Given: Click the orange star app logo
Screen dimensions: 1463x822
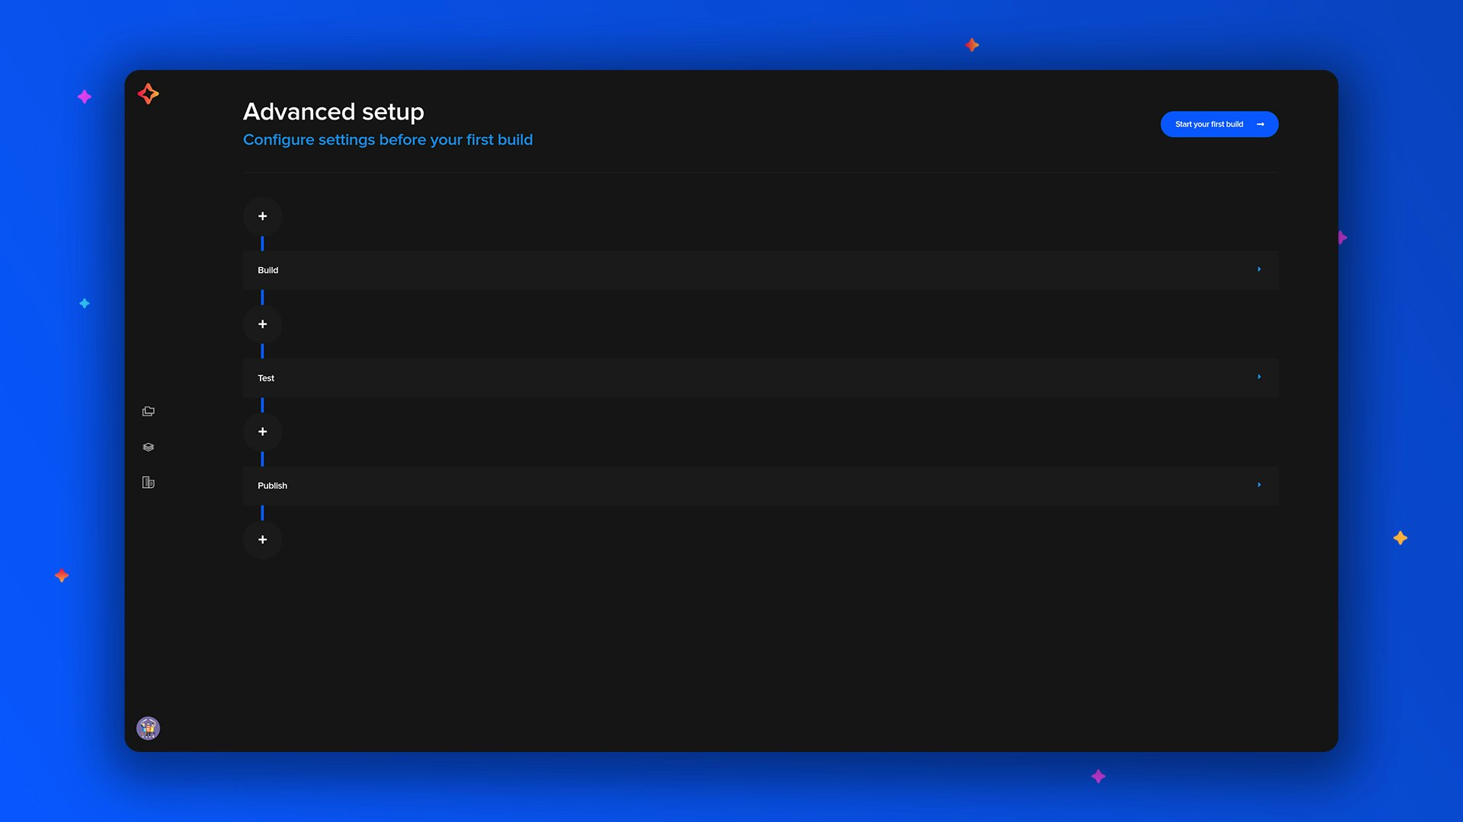Looking at the screenshot, I should pyautogui.click(x=148, y=94).
